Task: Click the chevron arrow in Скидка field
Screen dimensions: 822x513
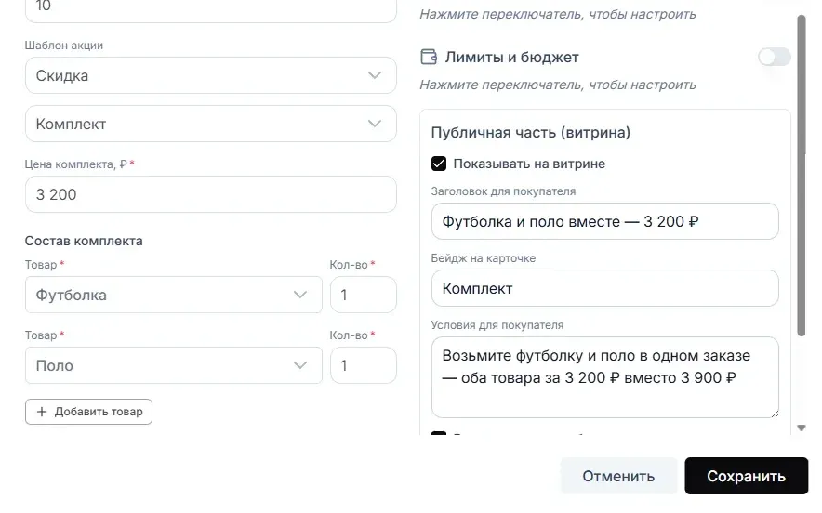Action: [x=375, y=75]
